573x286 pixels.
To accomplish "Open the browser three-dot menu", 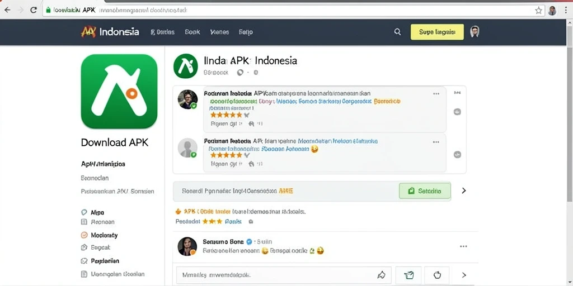I will click(565, 11).
